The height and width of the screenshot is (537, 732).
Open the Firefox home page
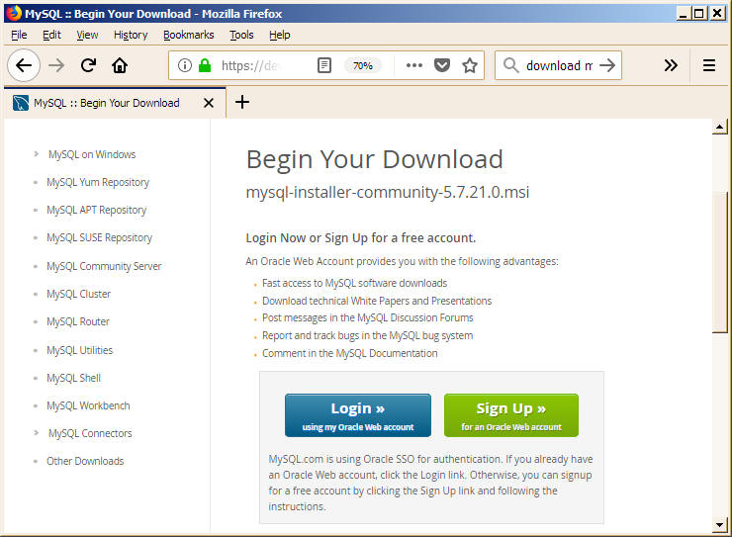(120, 65)
